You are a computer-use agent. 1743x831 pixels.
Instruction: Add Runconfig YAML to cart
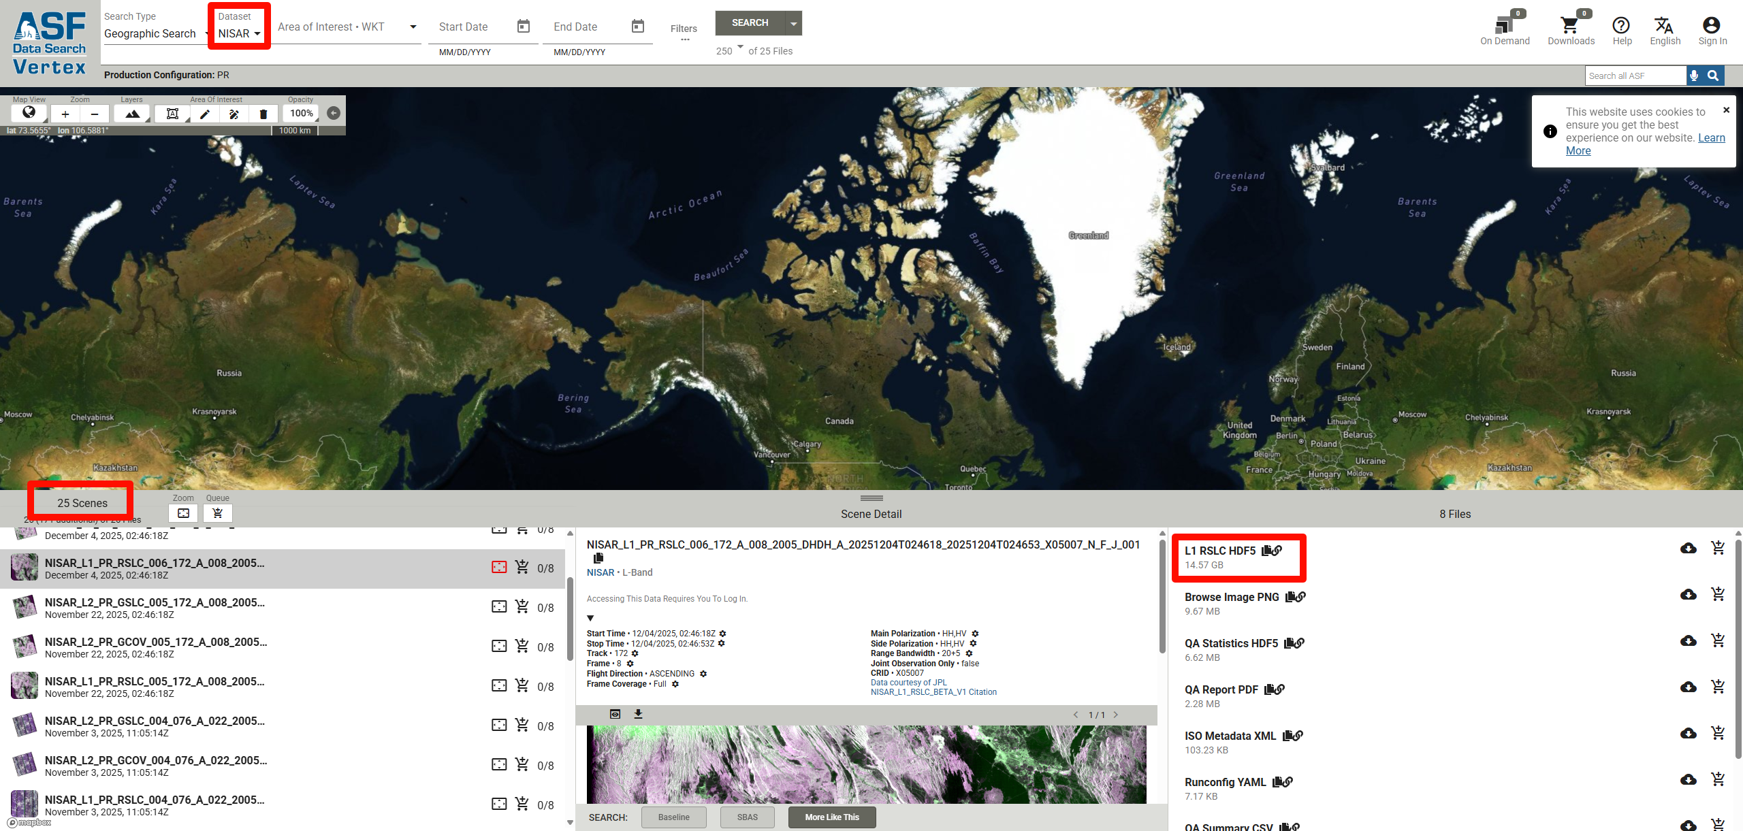1718,779
